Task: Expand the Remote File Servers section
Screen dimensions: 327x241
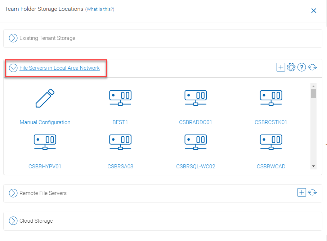Action: coord(13,193)
